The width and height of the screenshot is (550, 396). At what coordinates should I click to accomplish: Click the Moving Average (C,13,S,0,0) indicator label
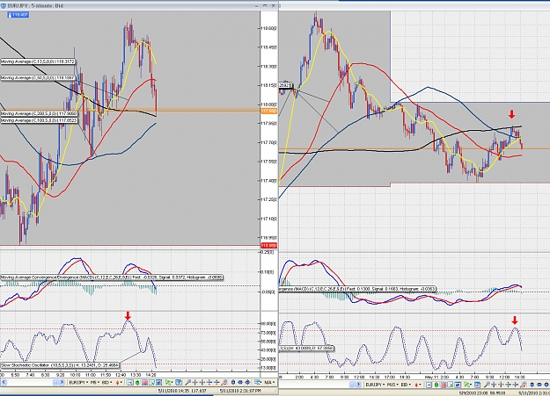pyautogui.click(x=38, y=61)
